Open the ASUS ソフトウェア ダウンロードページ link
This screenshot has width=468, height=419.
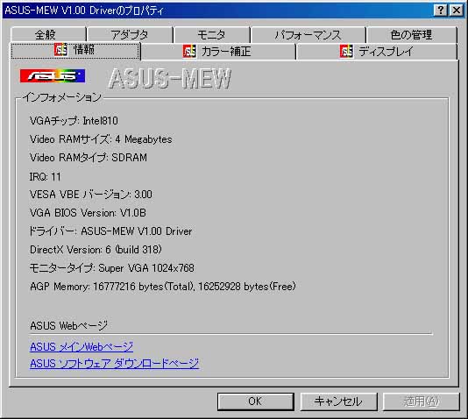pyautogui.click(x=114, y=363)
